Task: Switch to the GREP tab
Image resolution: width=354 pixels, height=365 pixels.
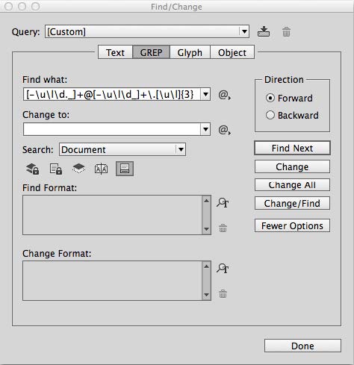Action: [x=152, y=52]
